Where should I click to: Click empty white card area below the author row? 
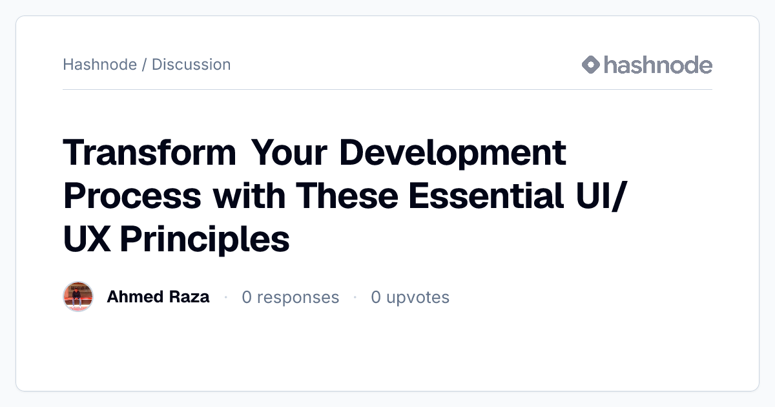coord(387,352)
